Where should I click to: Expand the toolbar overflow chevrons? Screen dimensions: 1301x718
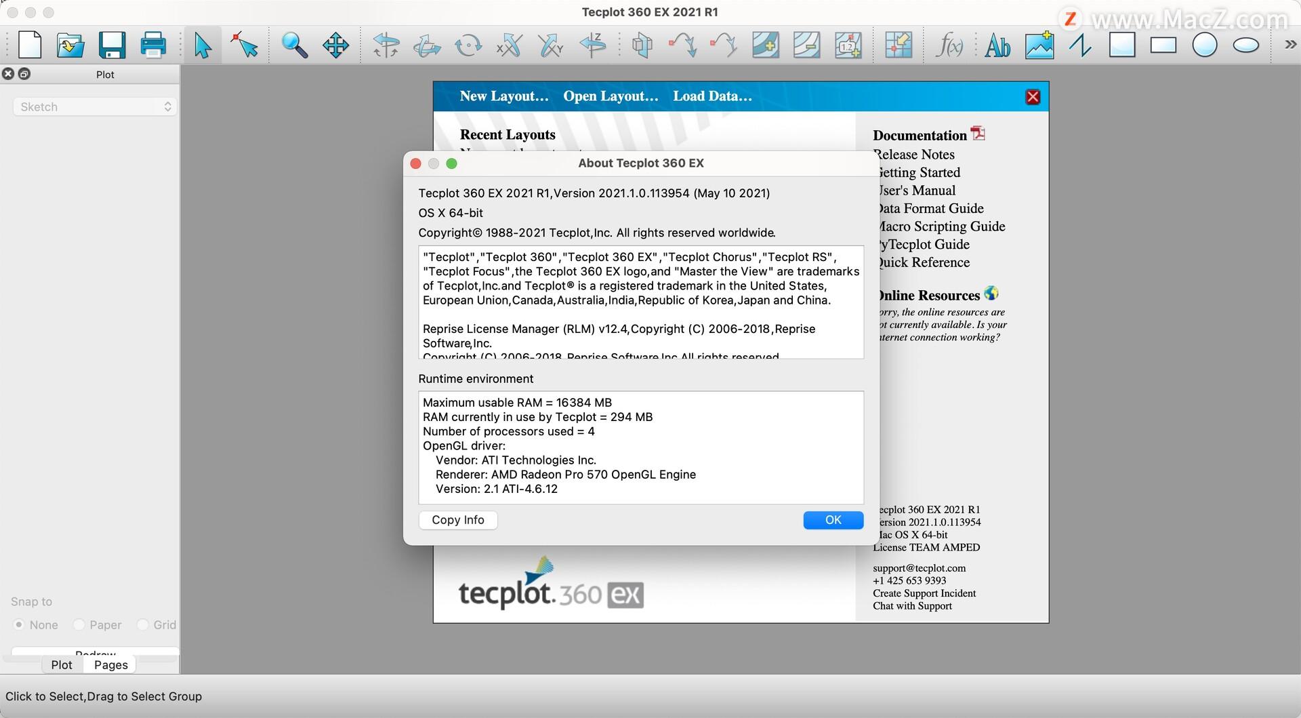coord(1290,45)
